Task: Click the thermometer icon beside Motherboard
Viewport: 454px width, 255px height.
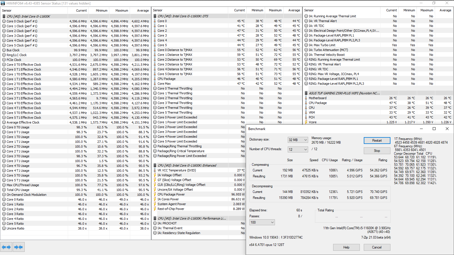Action: point(306,98)
